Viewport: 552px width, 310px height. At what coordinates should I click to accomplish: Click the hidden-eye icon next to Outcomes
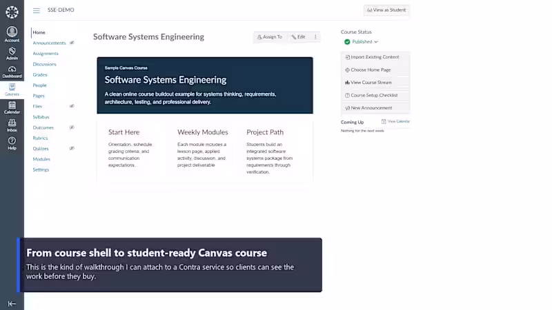click(72, 127)
